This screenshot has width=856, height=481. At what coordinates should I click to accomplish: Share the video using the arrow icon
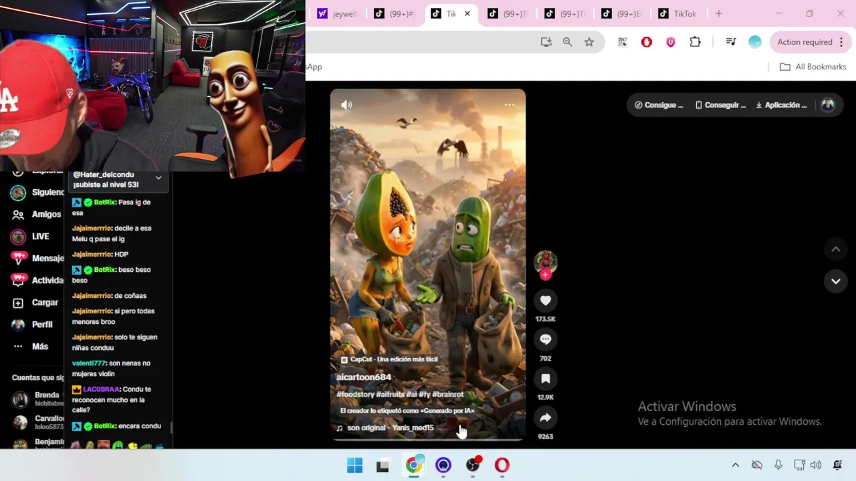click(546, 418)
